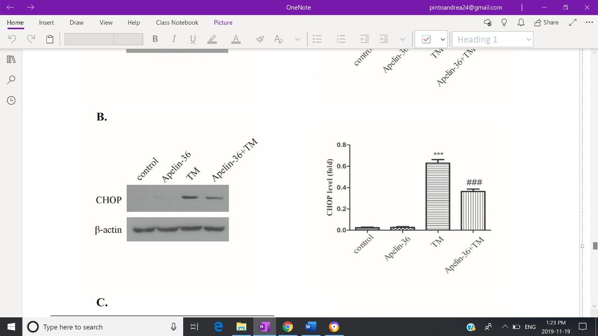
Task: Click the account email pintoandrea24@gmail.com
Action: point(466,7)
